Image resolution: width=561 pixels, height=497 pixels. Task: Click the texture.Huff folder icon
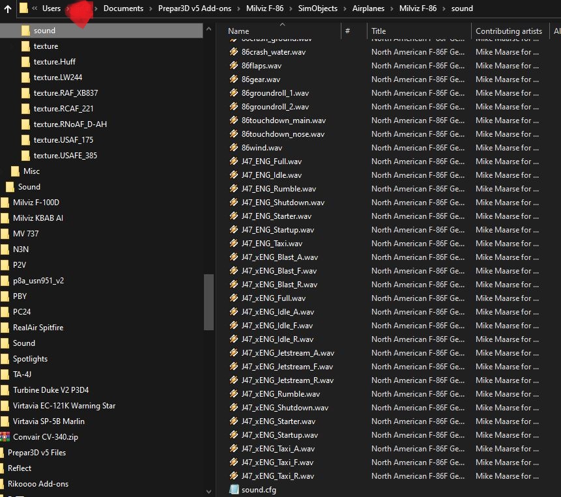click(x=25, y=61)
